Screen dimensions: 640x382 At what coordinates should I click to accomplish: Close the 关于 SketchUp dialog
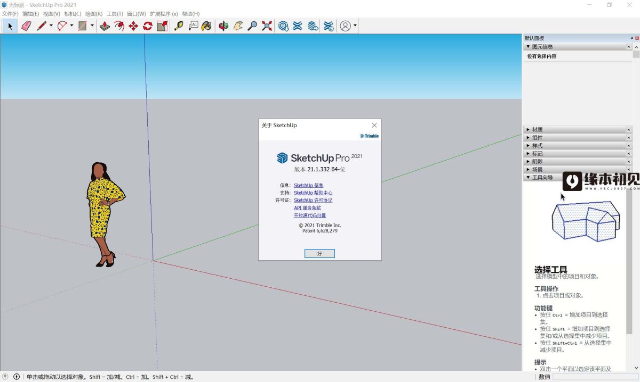click(x=374, y=126)
